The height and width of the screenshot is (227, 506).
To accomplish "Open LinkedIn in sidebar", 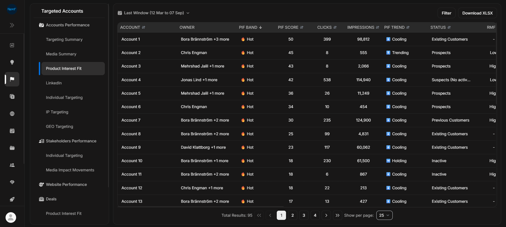I will point(54,83).
